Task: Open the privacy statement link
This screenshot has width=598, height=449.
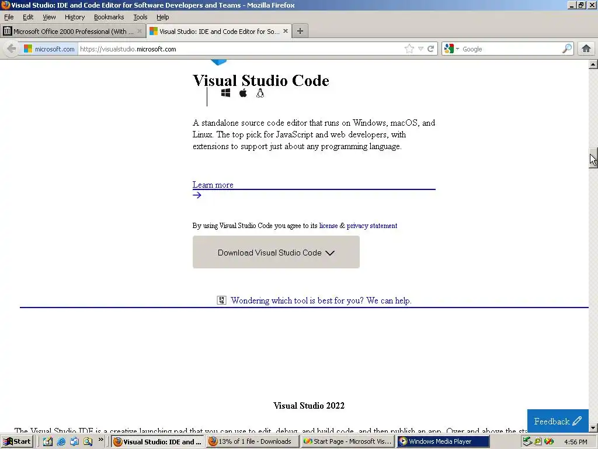Action: 372,226
